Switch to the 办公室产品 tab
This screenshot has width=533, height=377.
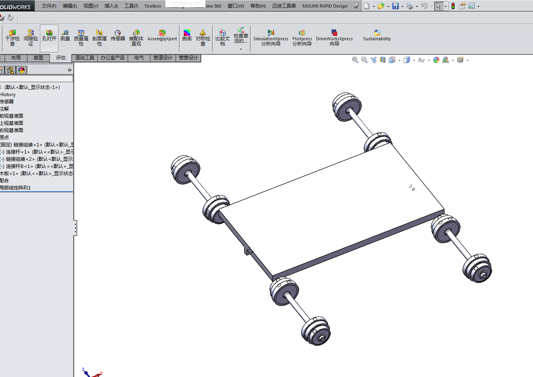(x=113, y=58)
